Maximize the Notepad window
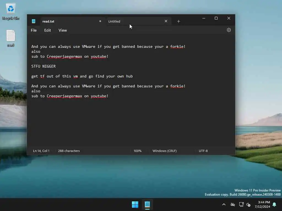Screen dimensions: 282x211 pos(216,18)
